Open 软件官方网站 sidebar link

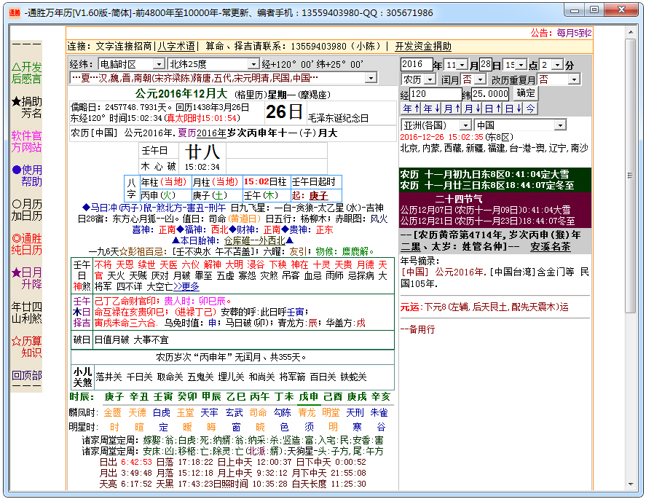tap(27, 141)
